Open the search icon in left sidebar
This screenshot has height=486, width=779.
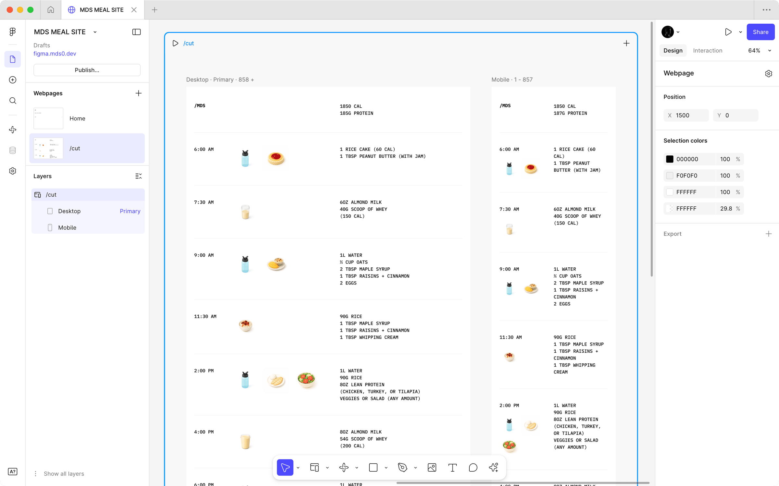tap(13, 101)
